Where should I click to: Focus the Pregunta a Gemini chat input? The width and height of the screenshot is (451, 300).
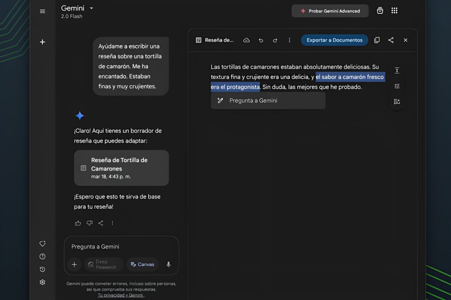point(121,247)
